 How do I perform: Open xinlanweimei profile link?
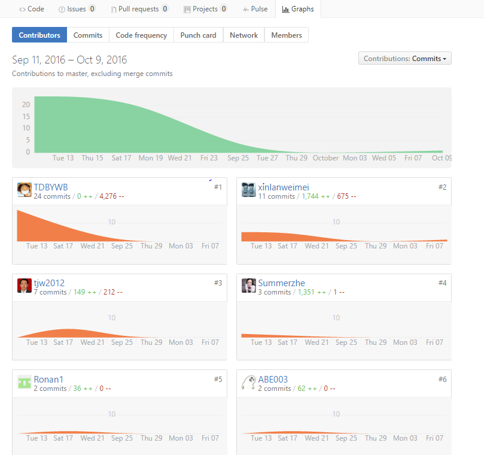(284, 187)
